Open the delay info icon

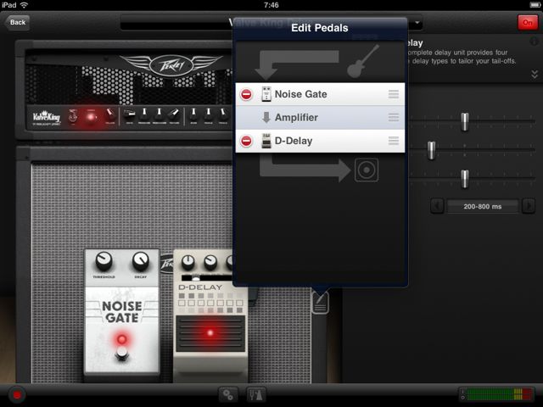534,42
